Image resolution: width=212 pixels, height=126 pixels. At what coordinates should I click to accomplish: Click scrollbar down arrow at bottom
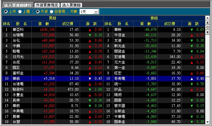tap(207, 122)
